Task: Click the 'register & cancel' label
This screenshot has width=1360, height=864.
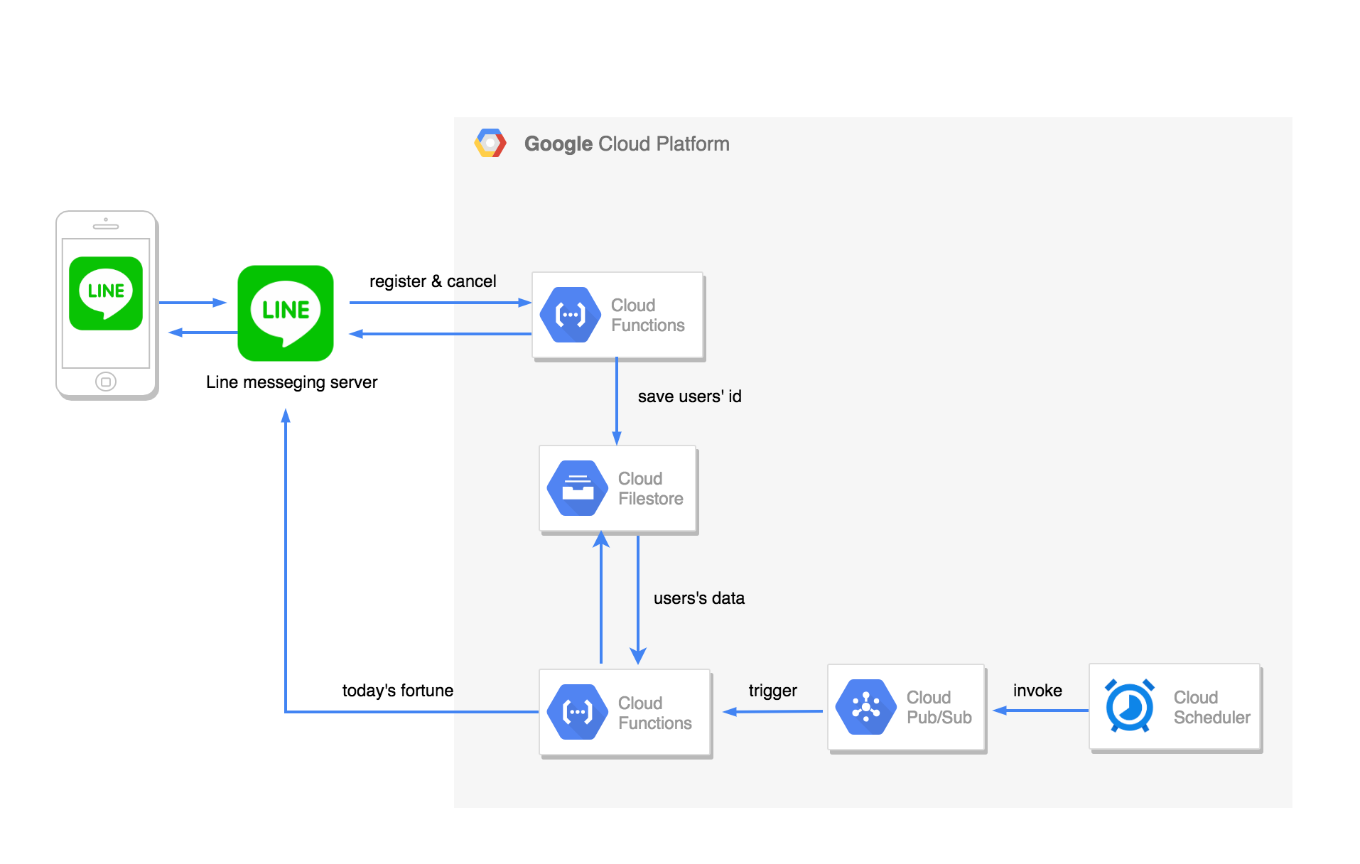Action: (433, 281)
